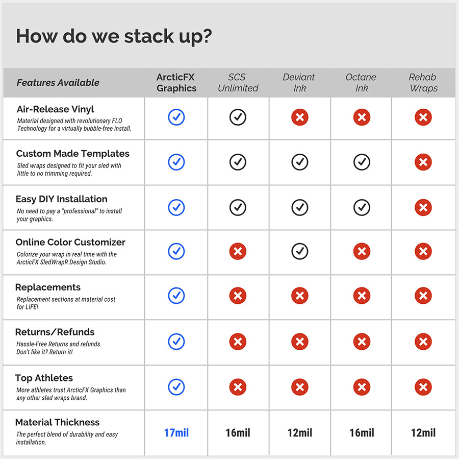Click the blue 17mil thickness value
The width and height of the screenshot is (459, 459).
pos(176,433)
